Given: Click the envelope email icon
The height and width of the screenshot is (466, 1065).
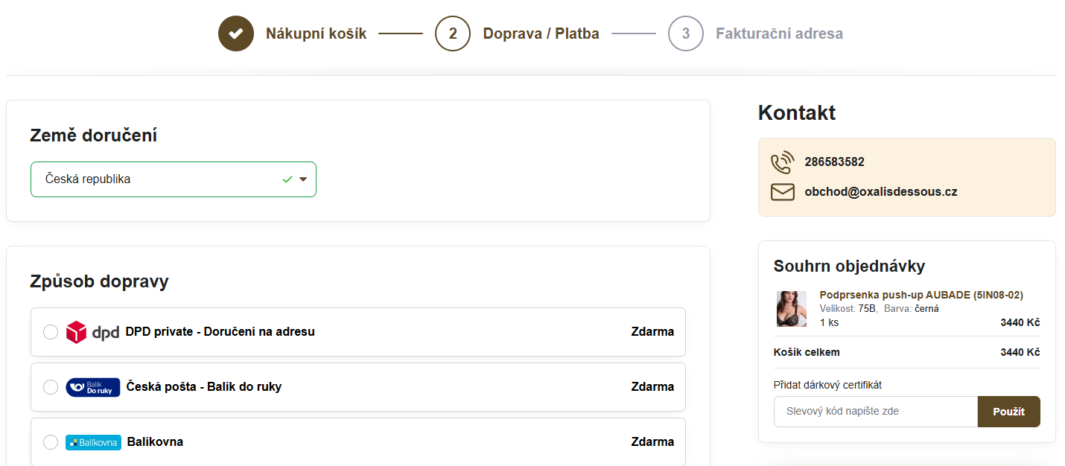Looking at the screenshot, I should [x=782, y=192].
